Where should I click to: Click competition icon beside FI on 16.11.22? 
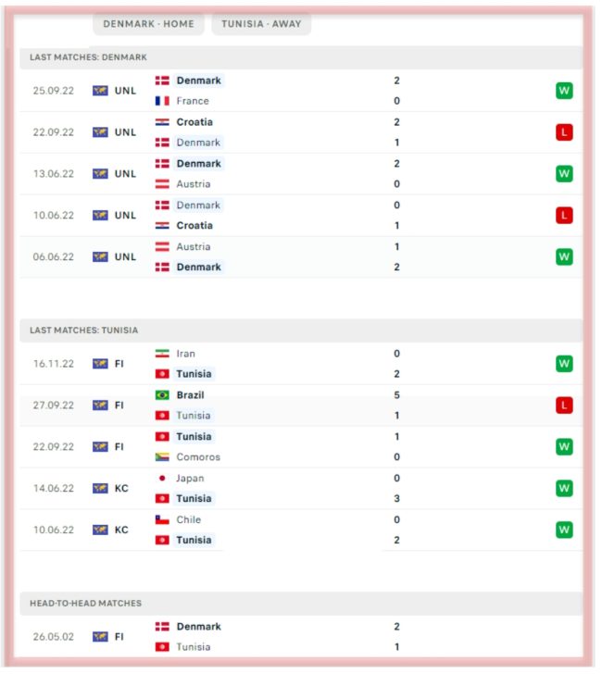click(x=100, y=364)
